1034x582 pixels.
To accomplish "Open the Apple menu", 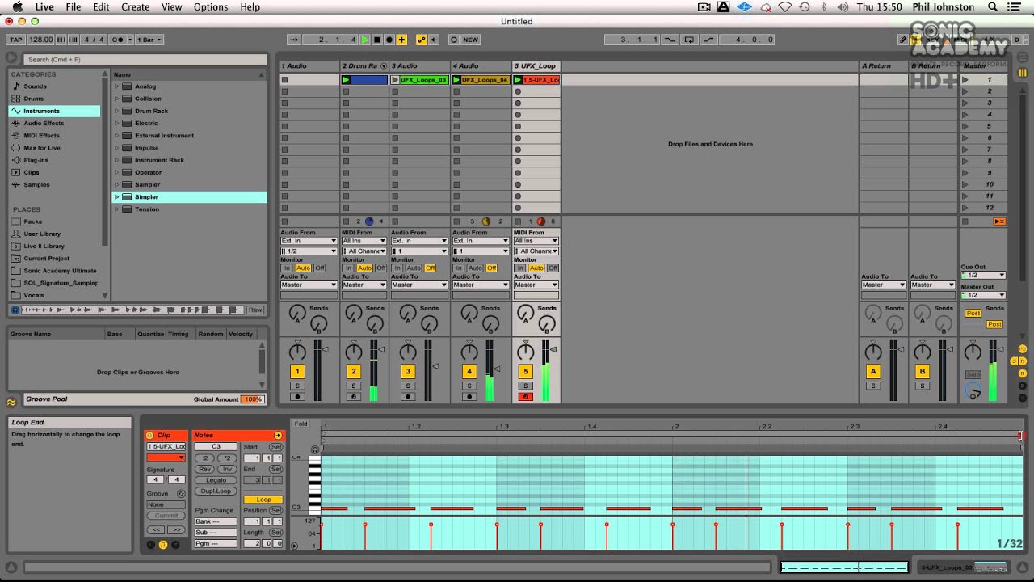I will (16, 7).
